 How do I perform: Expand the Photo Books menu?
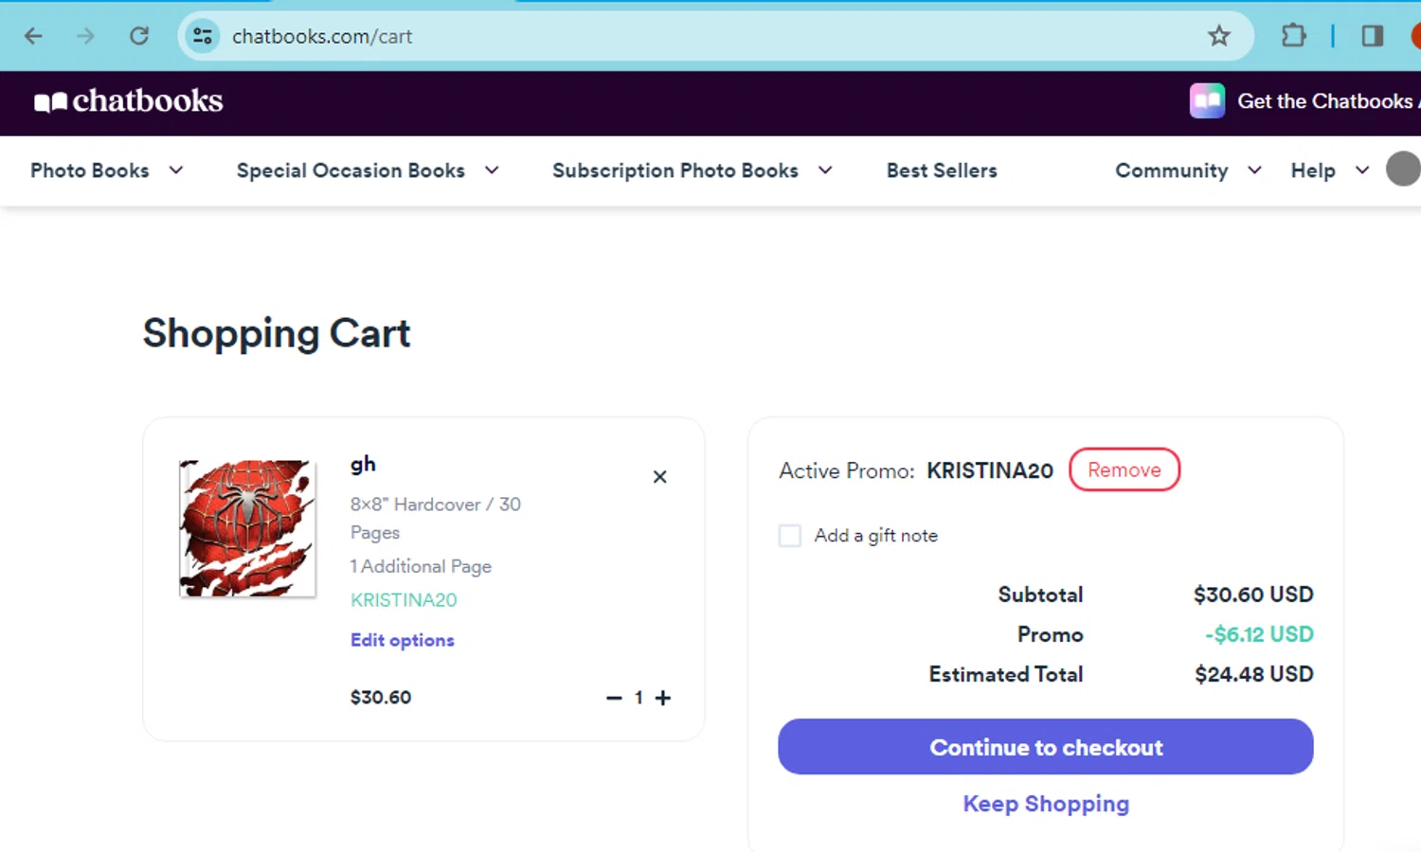[107, 170]
